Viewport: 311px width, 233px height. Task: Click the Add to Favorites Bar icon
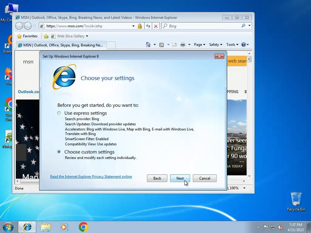pos(46,36)
